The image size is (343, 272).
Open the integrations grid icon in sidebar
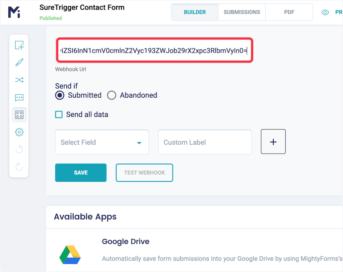point(19,115)
